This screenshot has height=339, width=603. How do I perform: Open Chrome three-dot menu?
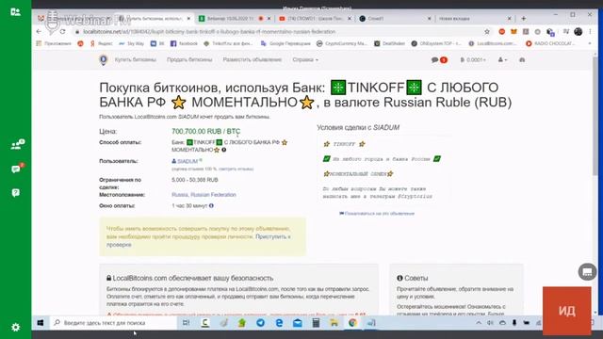pyautogui.click(x=590, y=31)
